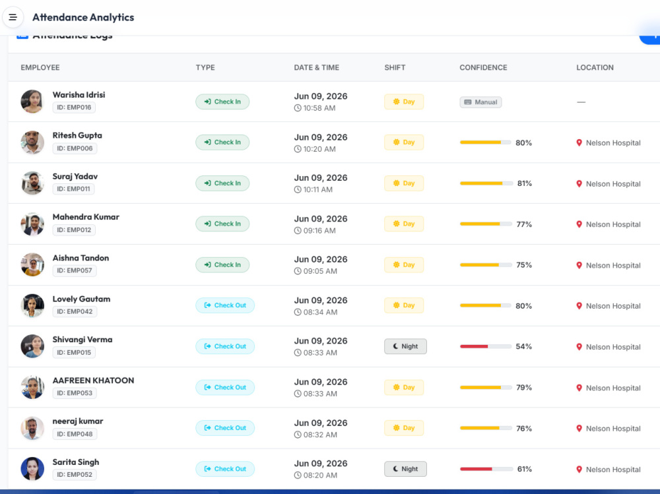Click the ID: EMP011 tag

[x=74, y=189]
